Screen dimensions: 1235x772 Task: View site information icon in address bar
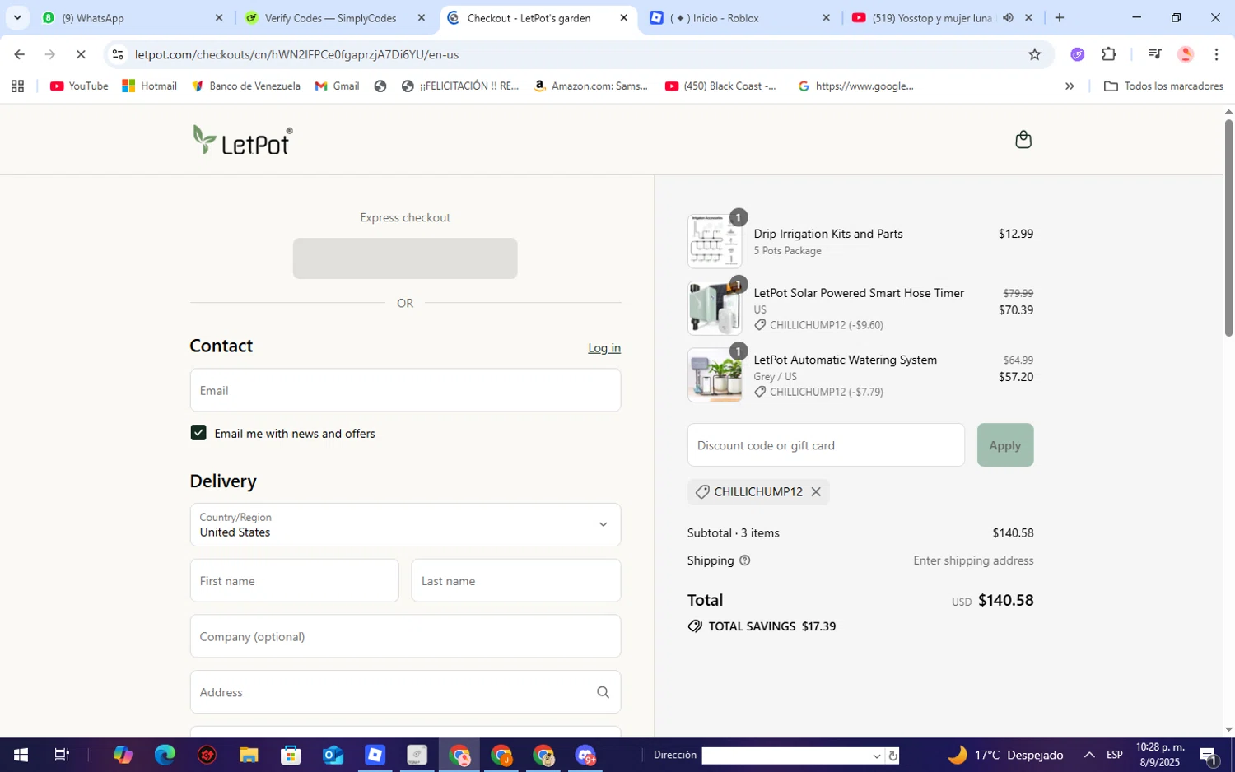118,54
